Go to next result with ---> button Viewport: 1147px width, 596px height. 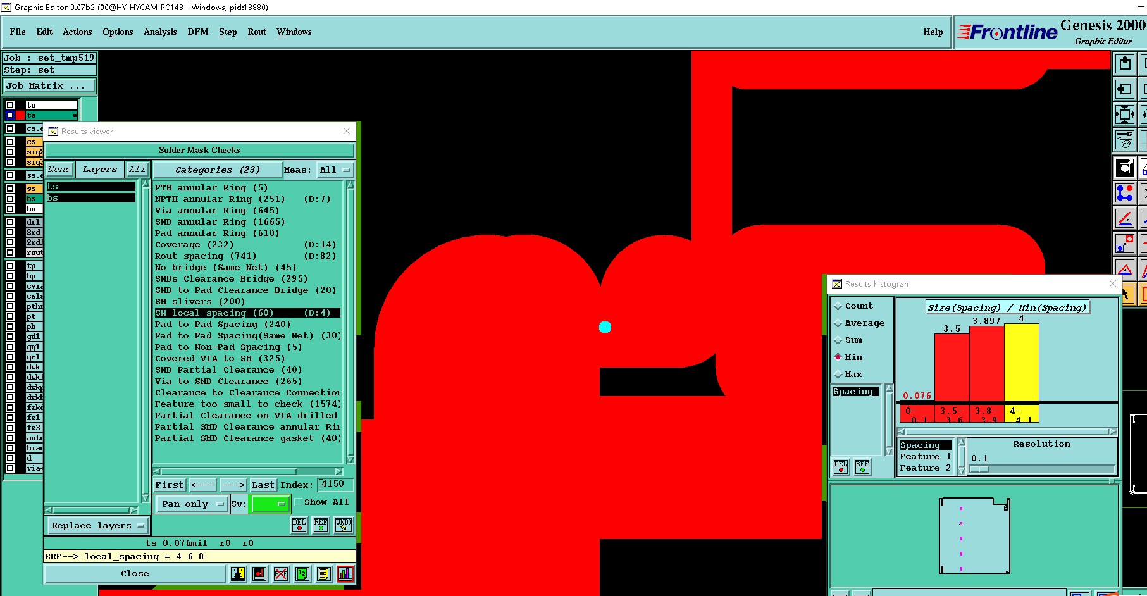(233, 485)
